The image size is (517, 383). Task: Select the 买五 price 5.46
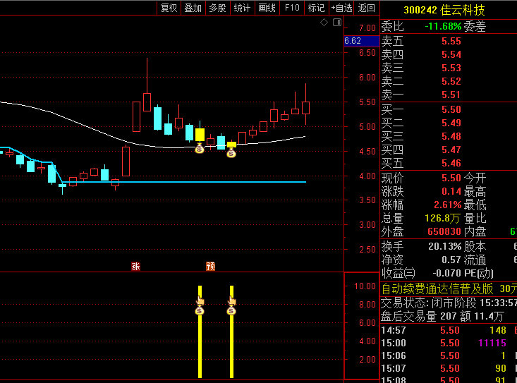[x=451, y=163]
